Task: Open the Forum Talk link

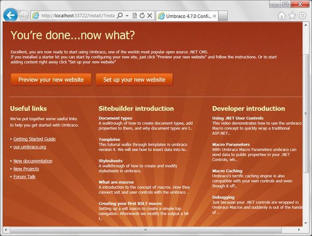Action: click(24, 177)
